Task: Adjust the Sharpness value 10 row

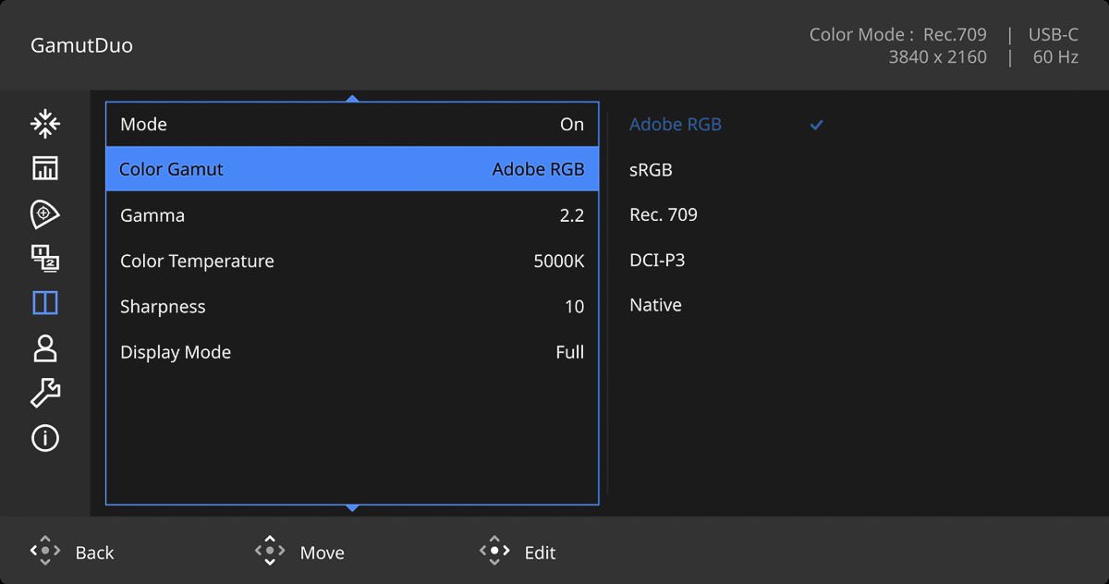Action: coord(351,307)
